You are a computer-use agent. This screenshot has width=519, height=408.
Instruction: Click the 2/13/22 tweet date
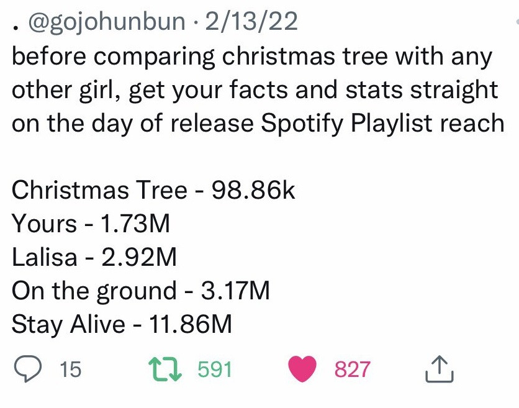(251, 22)
